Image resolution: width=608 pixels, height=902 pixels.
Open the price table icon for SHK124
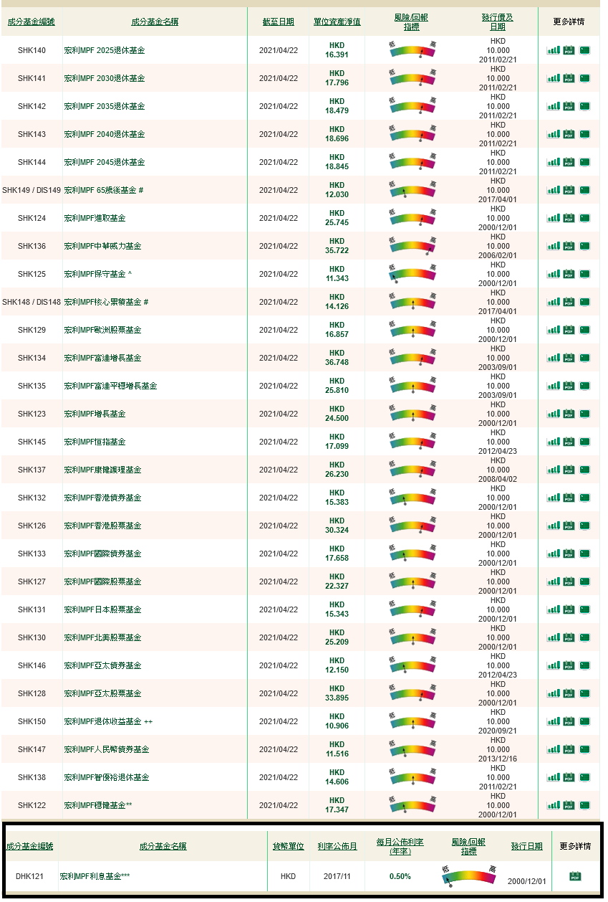click(x=585, y=218)
